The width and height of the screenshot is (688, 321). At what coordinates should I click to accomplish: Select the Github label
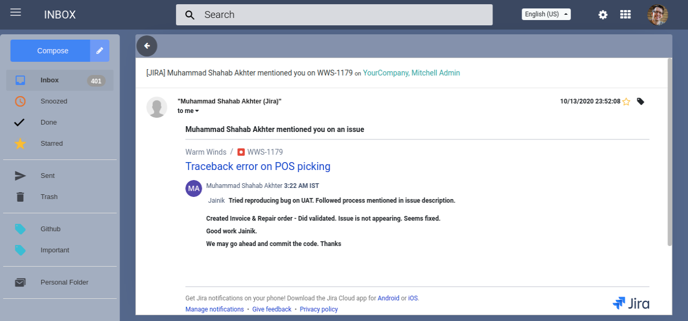point(50,229)
